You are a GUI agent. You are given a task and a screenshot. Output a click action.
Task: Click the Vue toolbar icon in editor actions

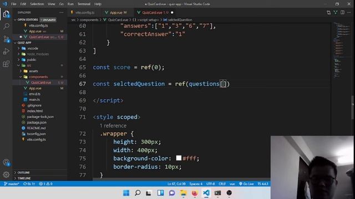coord(335,12)
